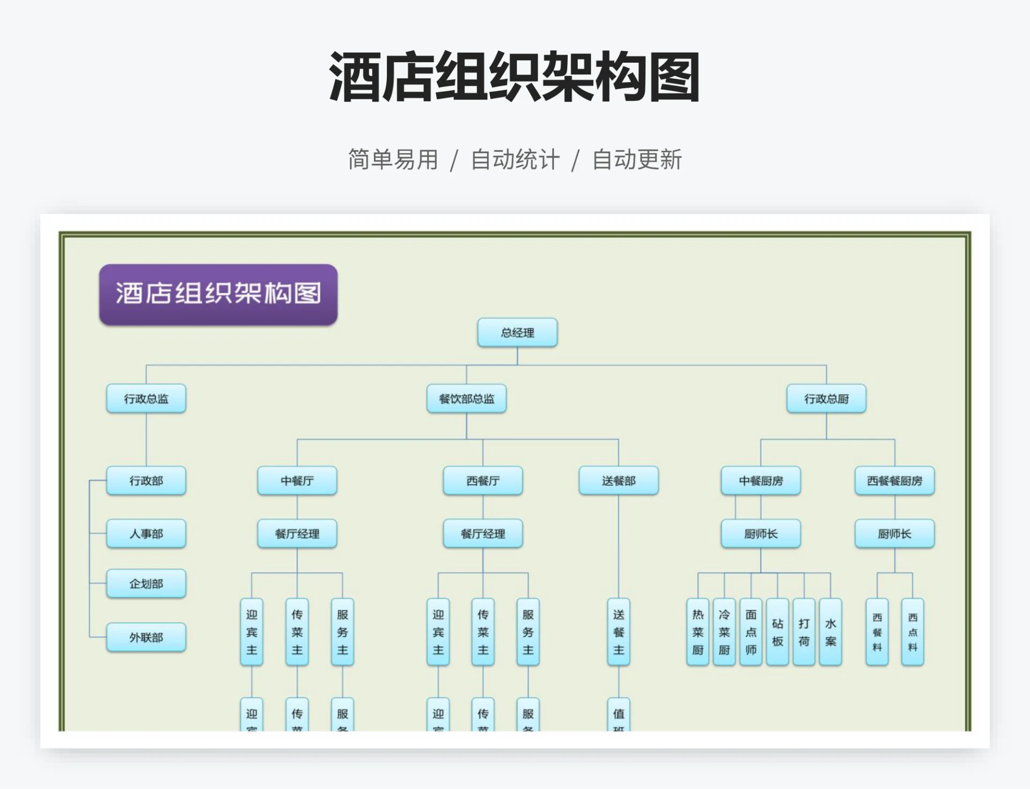Click the 行政总厨 box on the right
The height and width of the screenshot is (789, 1030).
(x=827, y=399)
